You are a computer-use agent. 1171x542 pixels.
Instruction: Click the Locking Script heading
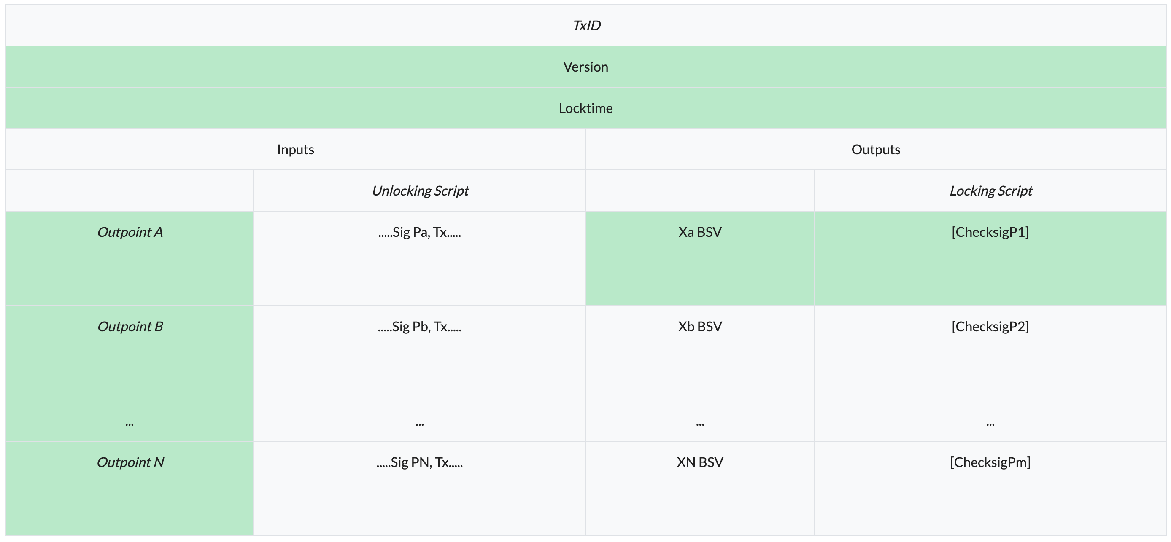[x=990, y=191]
